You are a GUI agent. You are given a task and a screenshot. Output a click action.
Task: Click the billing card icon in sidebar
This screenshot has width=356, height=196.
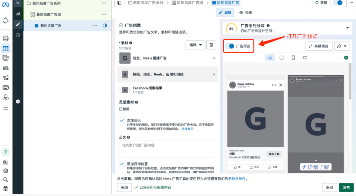(x=6, y=88)
